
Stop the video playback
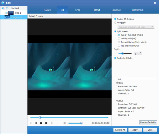tap(46, 123)
